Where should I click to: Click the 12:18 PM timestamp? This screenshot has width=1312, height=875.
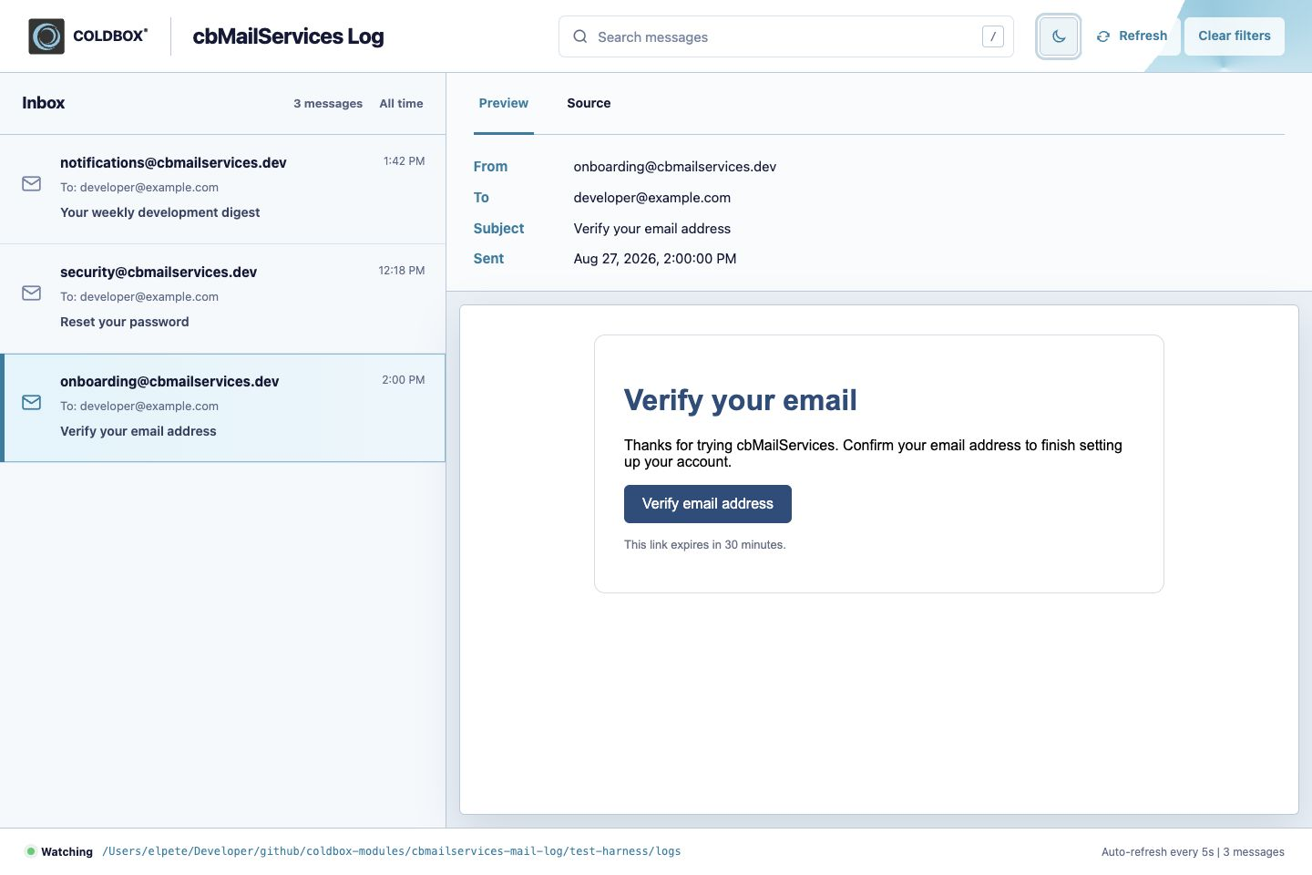click(402, 271)
